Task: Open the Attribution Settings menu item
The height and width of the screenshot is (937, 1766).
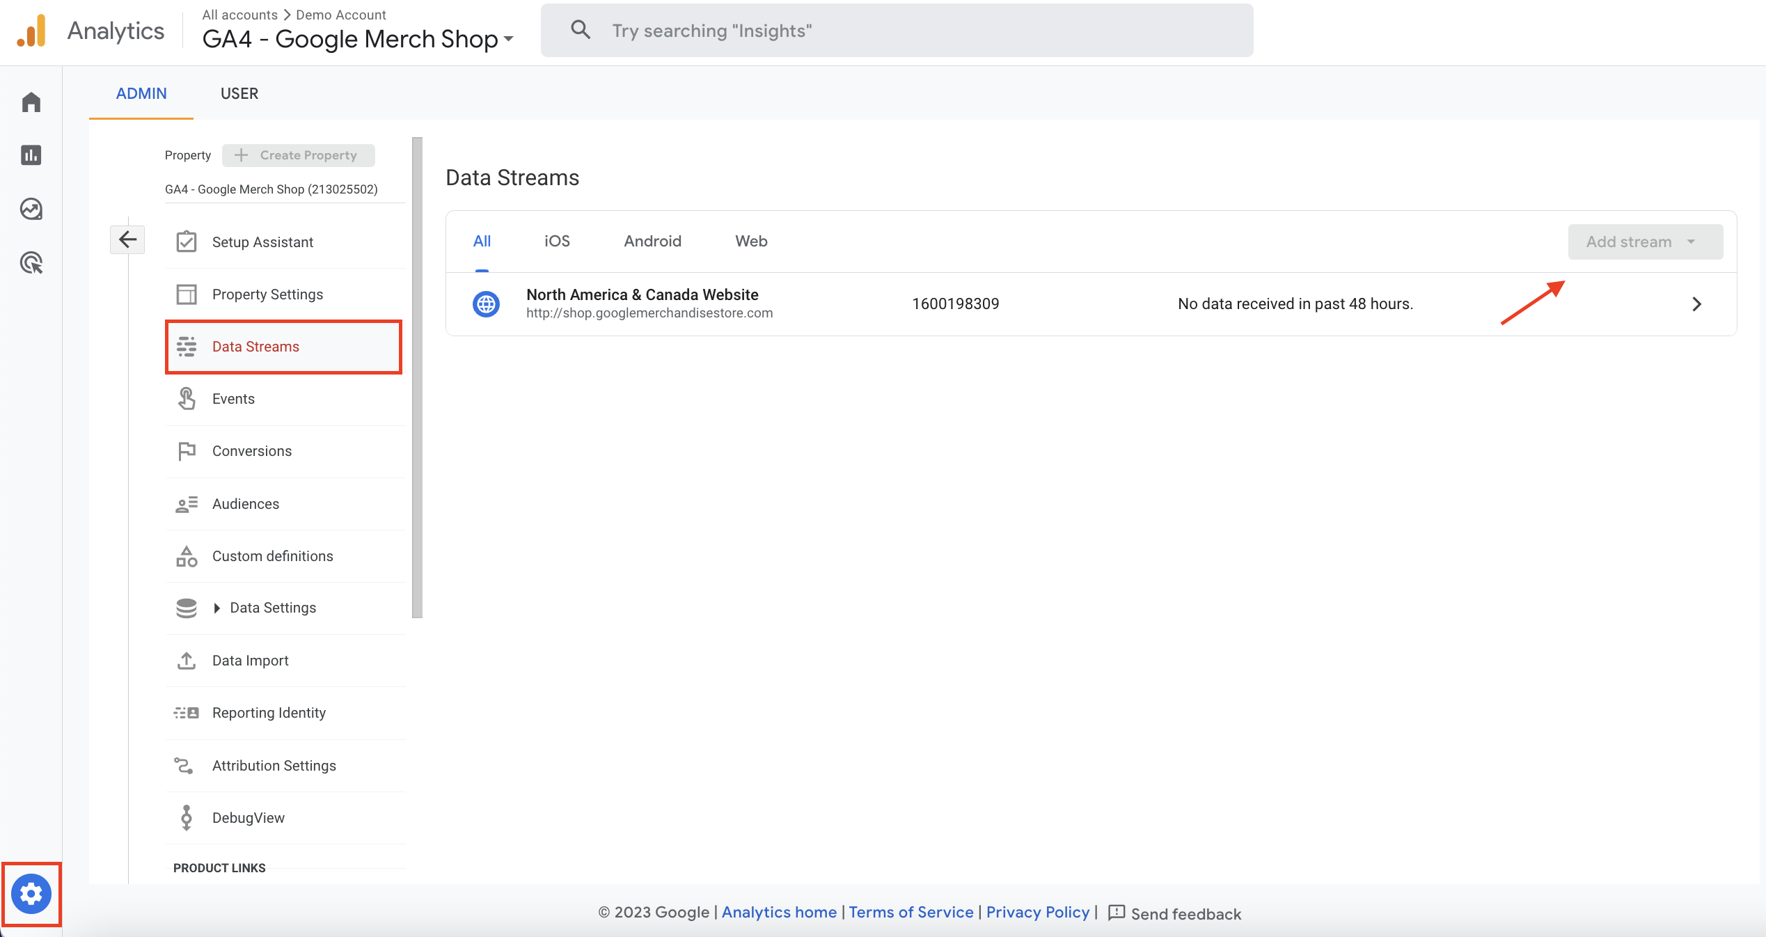Action: 285,766
